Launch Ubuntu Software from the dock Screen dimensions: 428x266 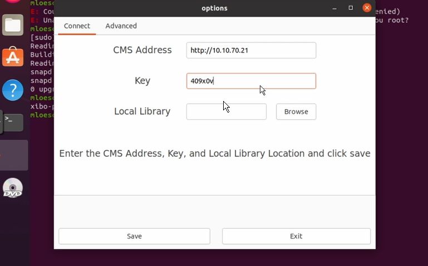point(13,57)
